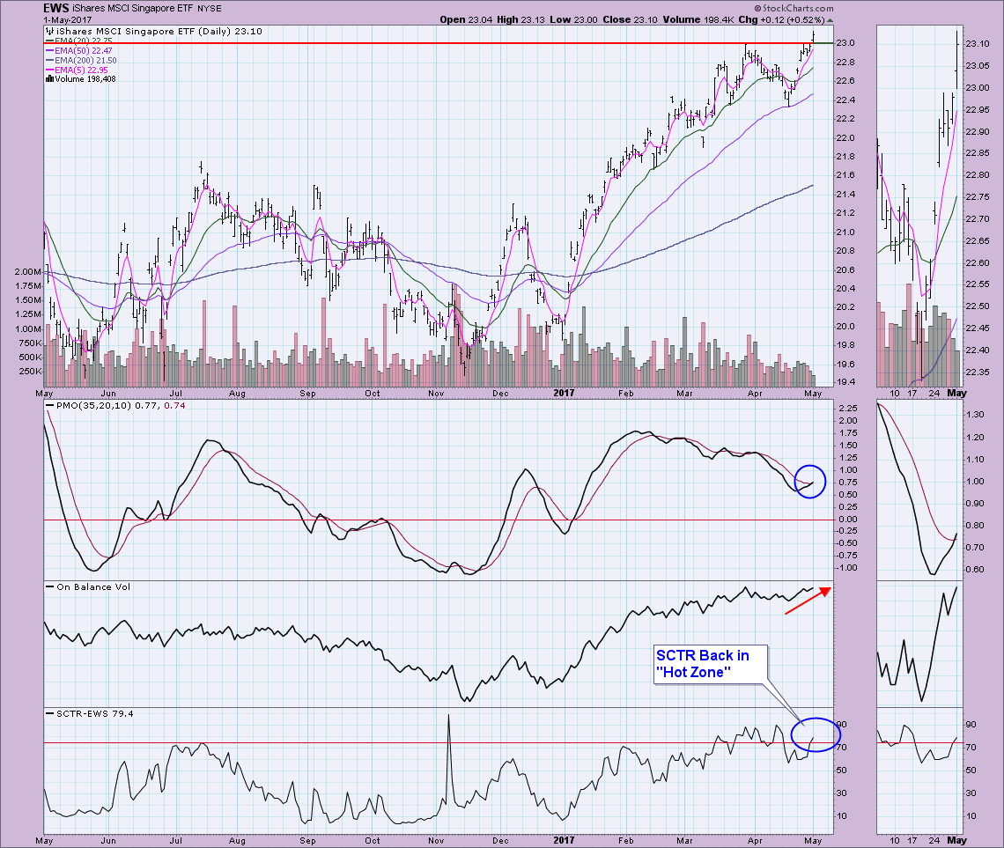
Task: Click the 1.30 label on the zoomed PMO axis
Action: coord(975,415)
